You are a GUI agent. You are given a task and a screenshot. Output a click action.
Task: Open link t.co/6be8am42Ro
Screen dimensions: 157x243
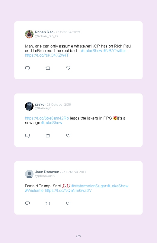pyautogui.click(x=47, y=118)
